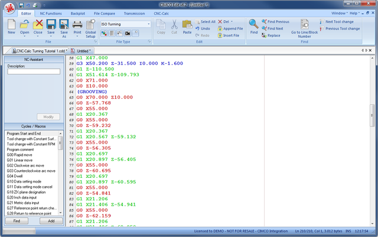Open the Help menu dropdown

click(x=354, y=13)
